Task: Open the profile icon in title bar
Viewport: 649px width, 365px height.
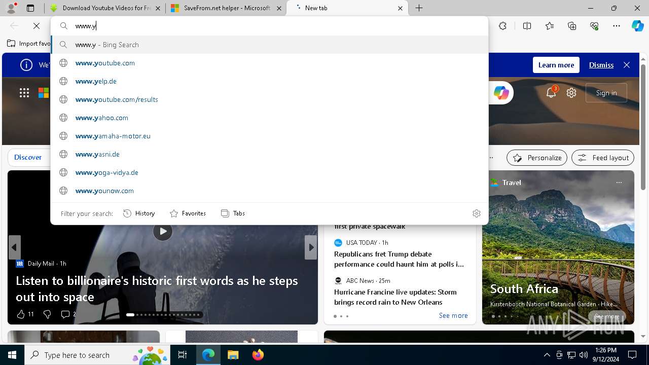Action: point(11,8)
